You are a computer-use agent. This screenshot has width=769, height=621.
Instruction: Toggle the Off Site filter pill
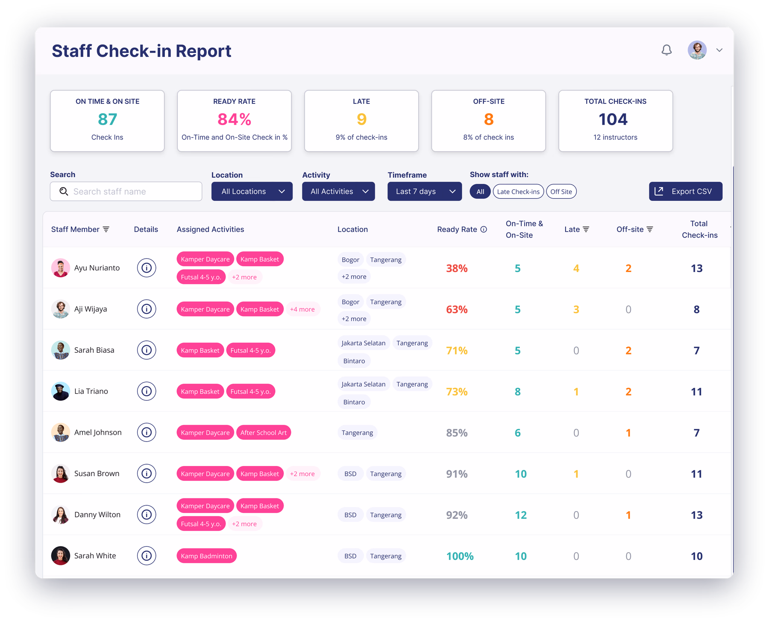[561, 191]
